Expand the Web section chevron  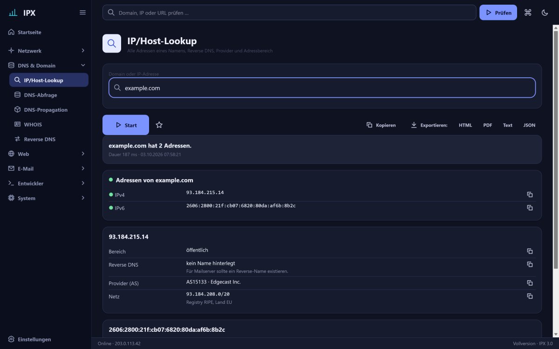pos(83,154)
